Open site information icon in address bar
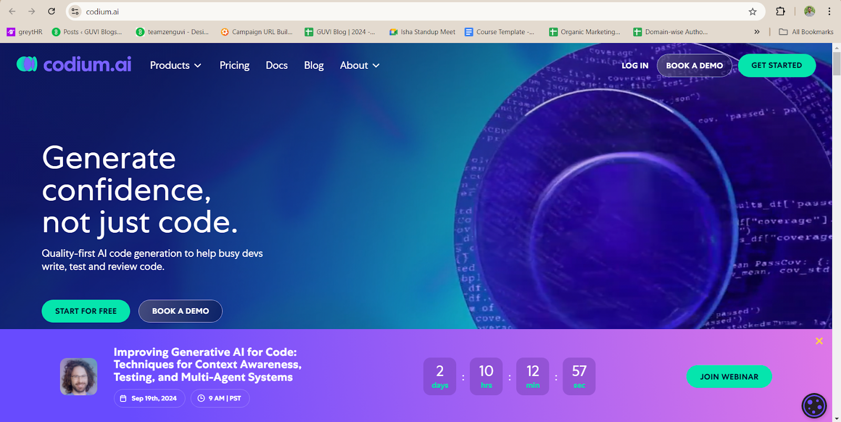 [75, 12]
